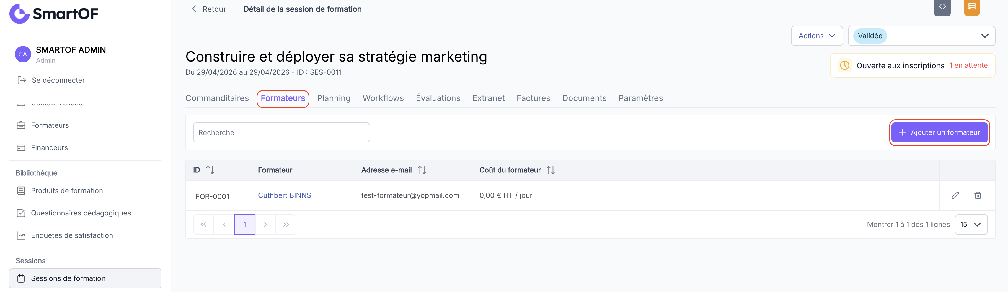Open the Évaluations tab
Image resolution: width=1008 pixels, height=292 pixels.
tap(438, 98)
